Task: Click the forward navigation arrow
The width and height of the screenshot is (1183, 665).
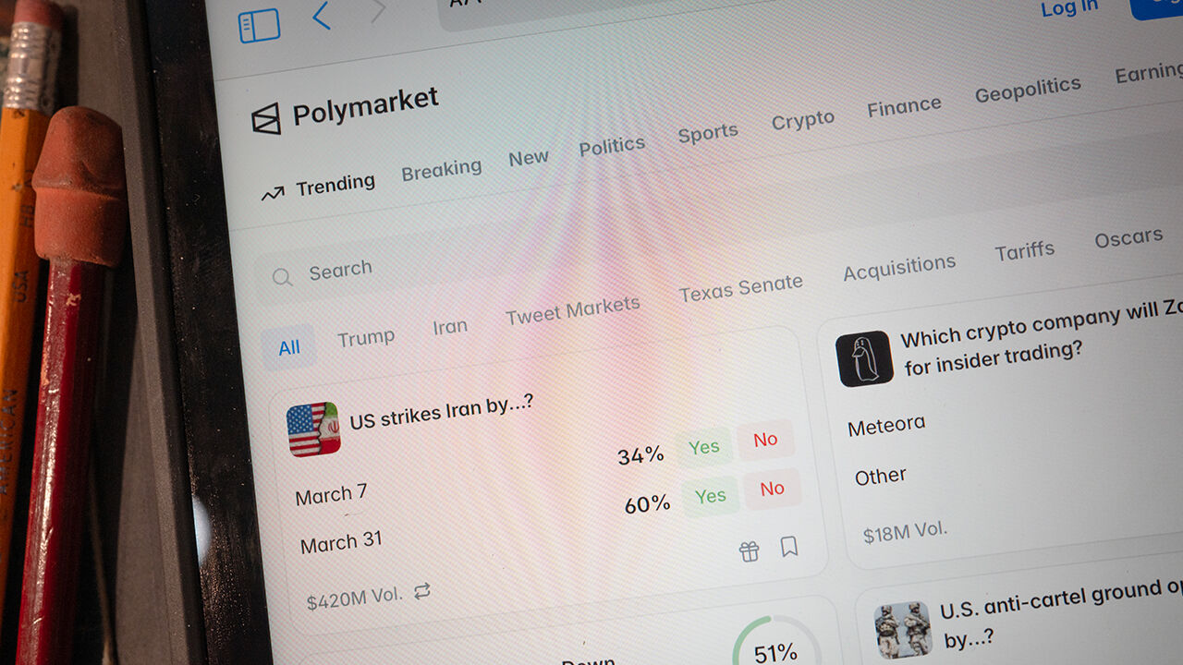Action: coord(377,11)
